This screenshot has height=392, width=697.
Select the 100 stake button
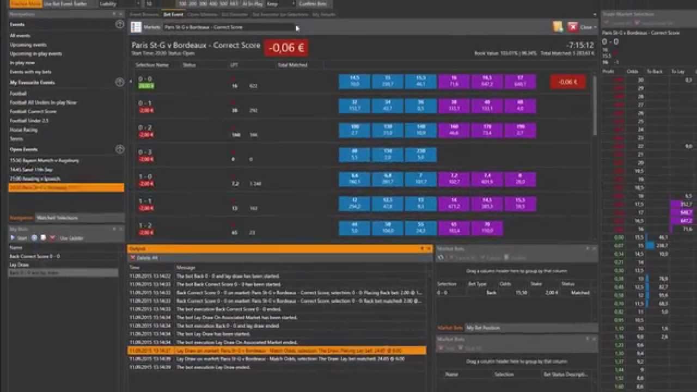182,3
